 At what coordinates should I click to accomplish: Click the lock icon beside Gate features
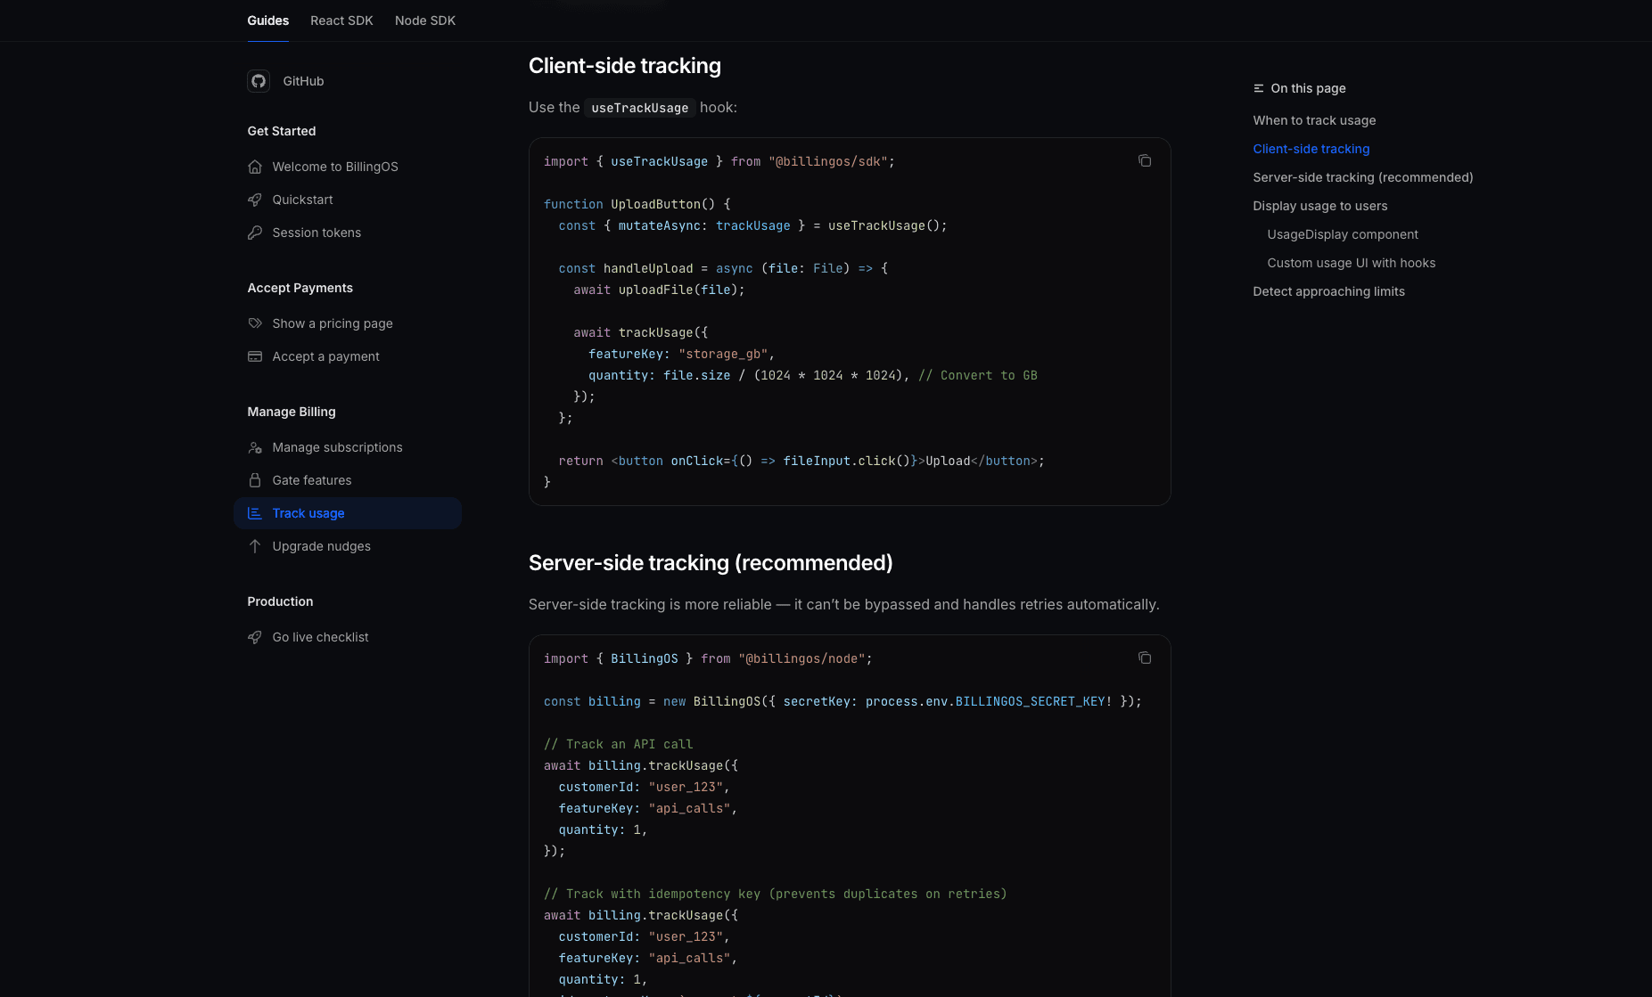coord(255,480)
